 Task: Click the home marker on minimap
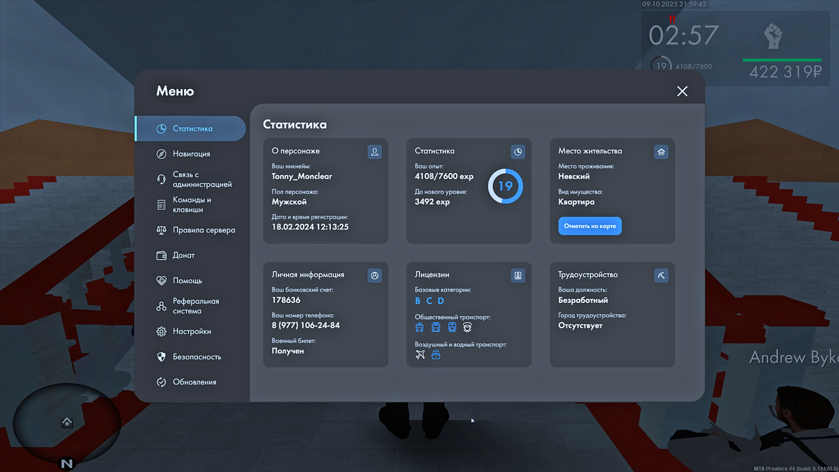point(67,422)
